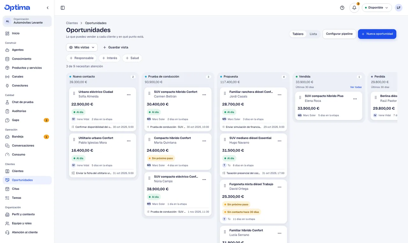This screenshot has width=408, height=243.
Task: Open Conocimiento from the sidebar
Action: point(27,59)
